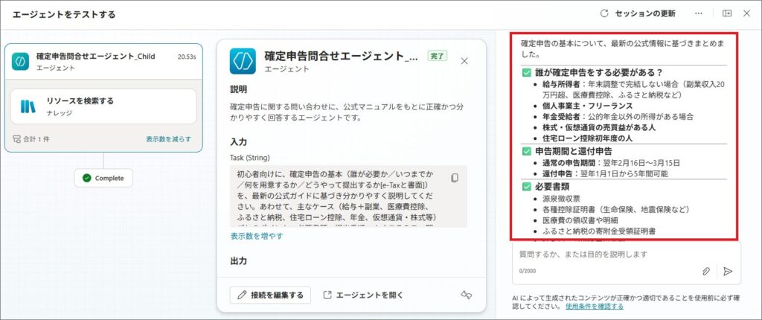Click the session refresh icon
762x320 pixels.
[604, 13]
